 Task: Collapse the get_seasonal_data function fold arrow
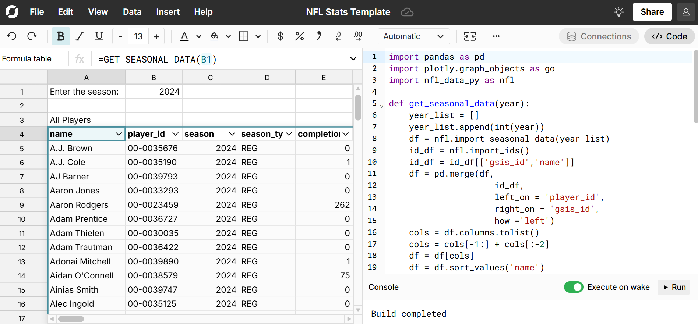click(x=382, y=106)
